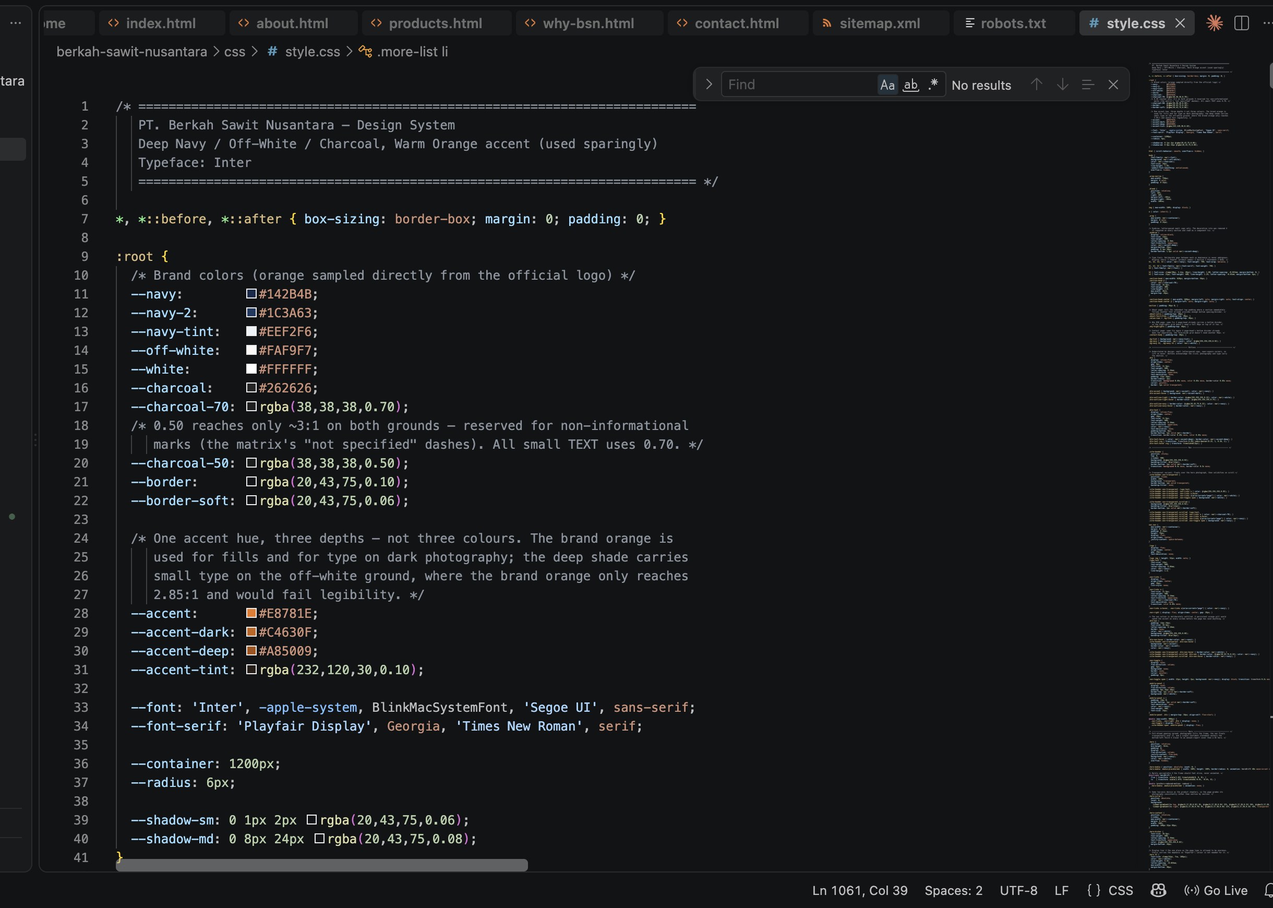This screenshot has height=908, width=1273.
Task: Focus the Find input field
Action: pyautogui.click(x=799, y=85)
